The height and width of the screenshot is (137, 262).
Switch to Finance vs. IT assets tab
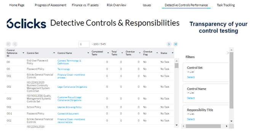click(x=85, y=5)
